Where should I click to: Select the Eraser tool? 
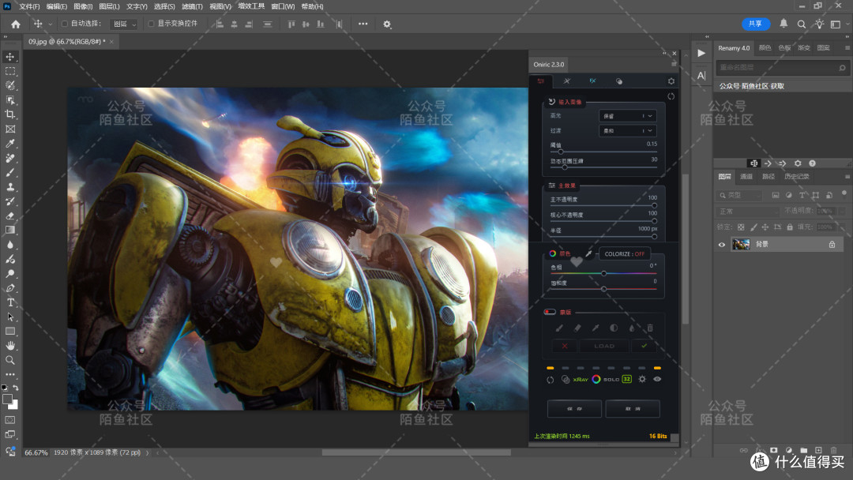click(x=9, y=216)
